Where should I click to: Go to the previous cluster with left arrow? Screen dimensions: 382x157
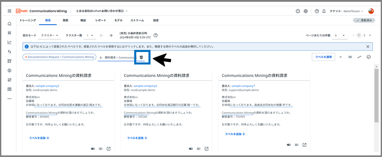coord(102,35)
